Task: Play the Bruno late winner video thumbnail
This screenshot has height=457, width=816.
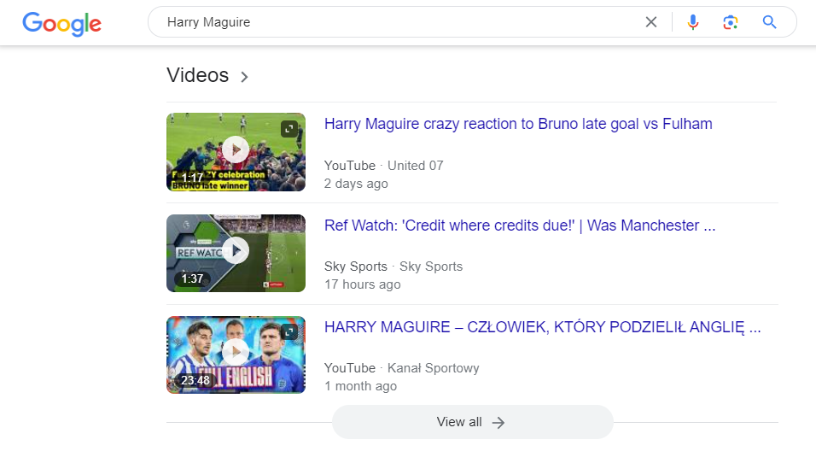Action: [236, 152]
